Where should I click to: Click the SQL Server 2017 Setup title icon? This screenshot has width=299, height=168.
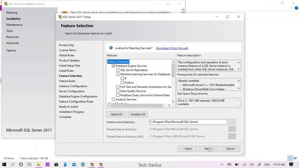point(60,17)
